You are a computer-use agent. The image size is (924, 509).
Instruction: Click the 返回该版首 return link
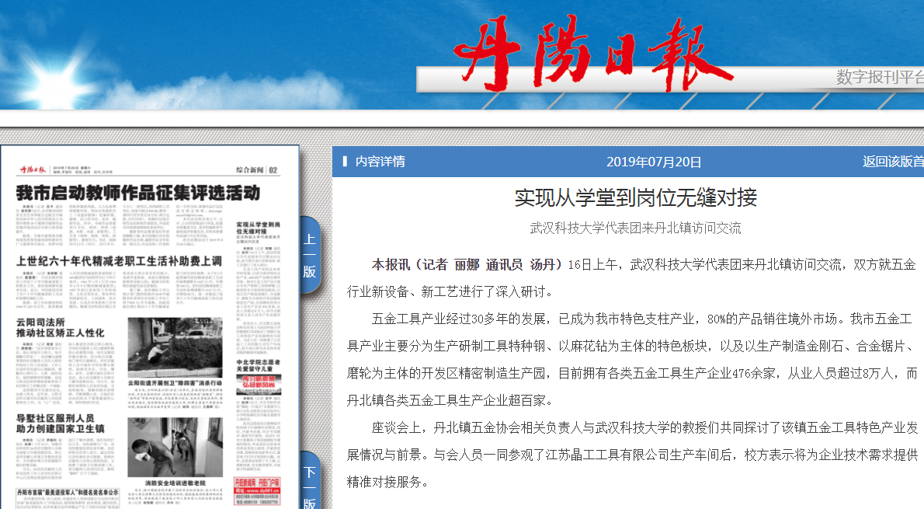pos(892,162)
